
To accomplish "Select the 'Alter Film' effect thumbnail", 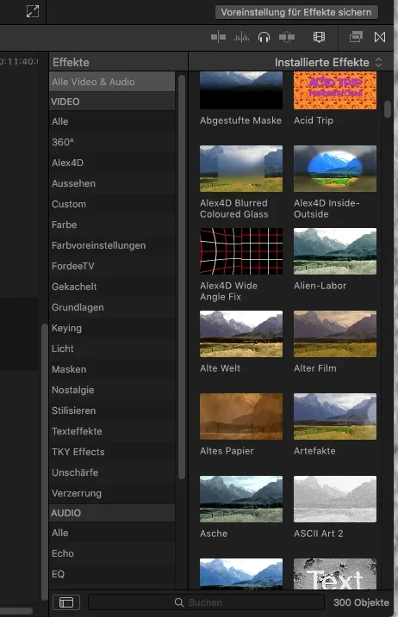I will click(335, 334).
